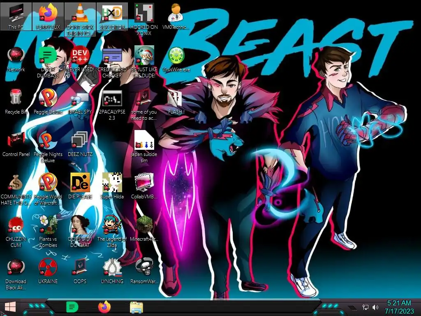Launch the Peggle World of Warcraft shortcut

tap(48, 189)
